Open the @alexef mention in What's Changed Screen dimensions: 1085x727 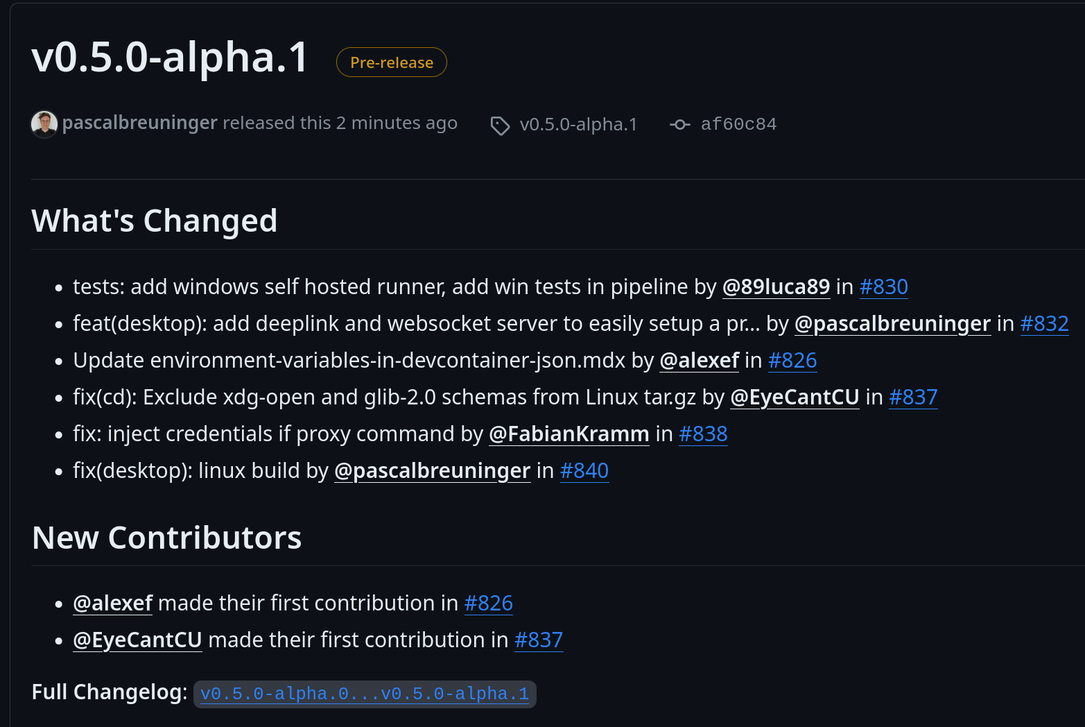(x=699, y=361)
